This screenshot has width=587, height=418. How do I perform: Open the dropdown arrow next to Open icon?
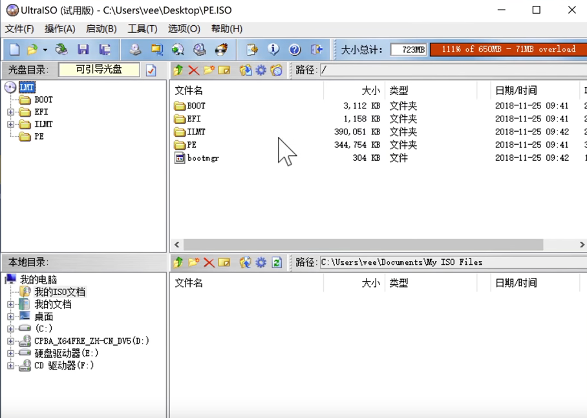click(45, 50)
